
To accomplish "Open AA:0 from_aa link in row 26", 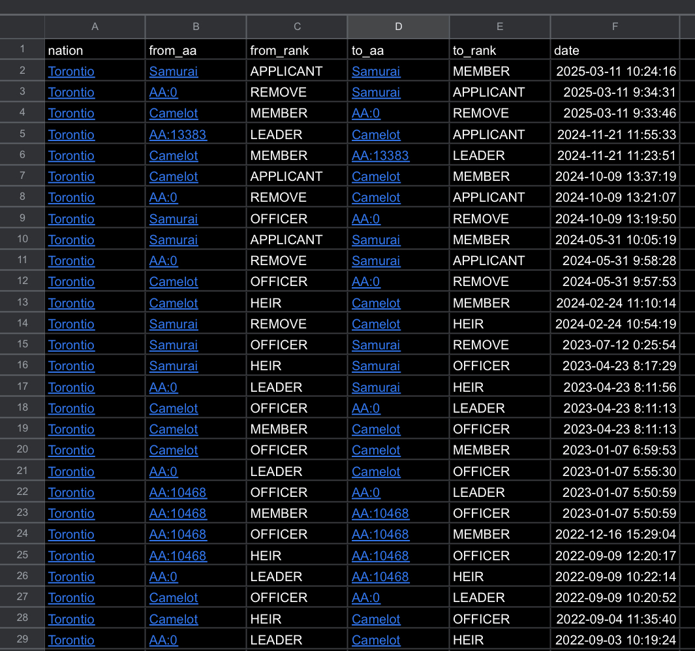I will tap(163, 577).
